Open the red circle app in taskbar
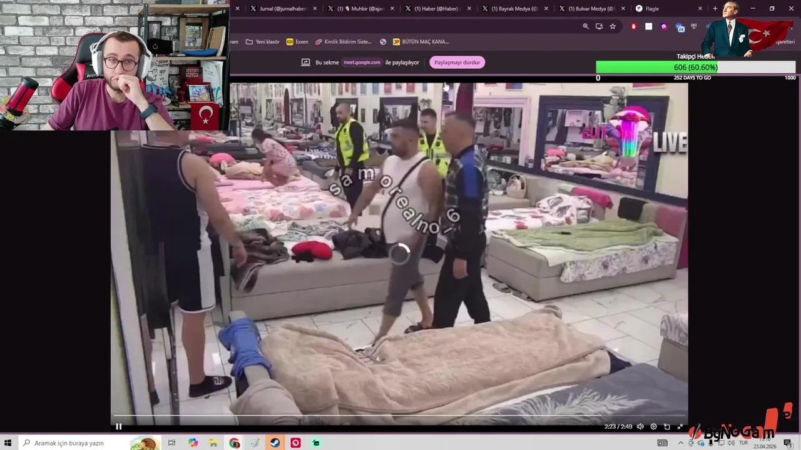Viewport: 801px width, 450px height. [295, 443]
